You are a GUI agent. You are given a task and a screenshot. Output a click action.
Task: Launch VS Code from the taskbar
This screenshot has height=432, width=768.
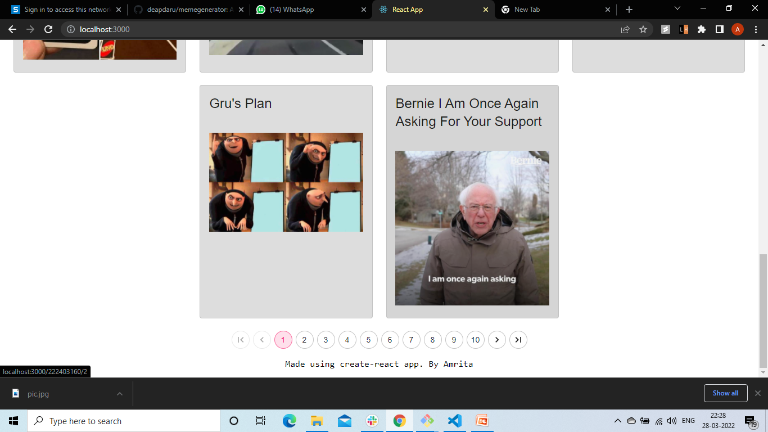point(454,421)
